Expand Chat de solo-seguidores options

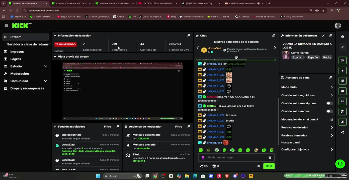click(332, 95)
